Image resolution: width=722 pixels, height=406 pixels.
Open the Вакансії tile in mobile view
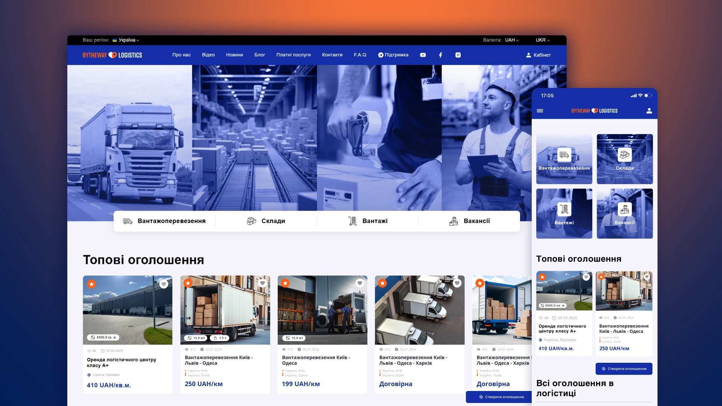(624, 214)
